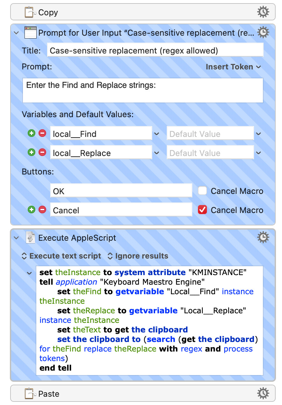
Task: Collapse the AppleScript text editor disclosure
Action: coord(29,273)
